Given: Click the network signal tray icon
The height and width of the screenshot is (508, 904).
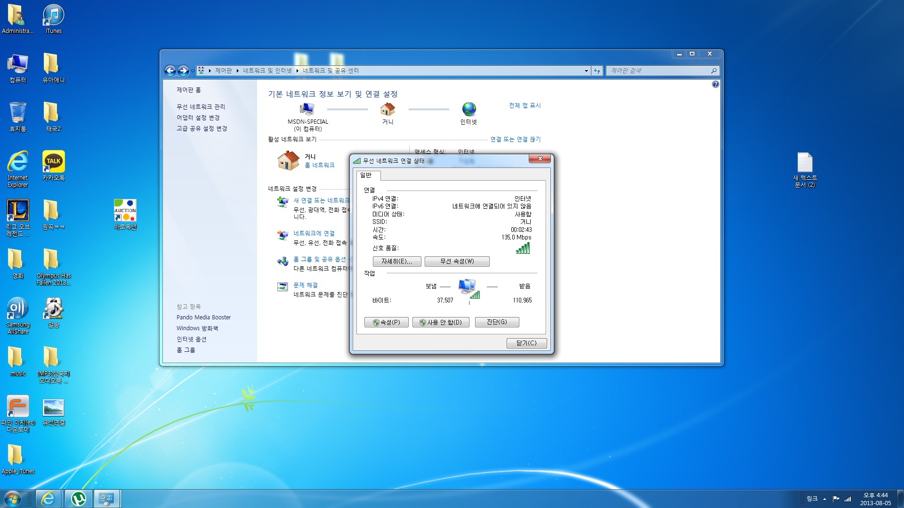Looking at the screenshot, I should click(x=847, y=499).
